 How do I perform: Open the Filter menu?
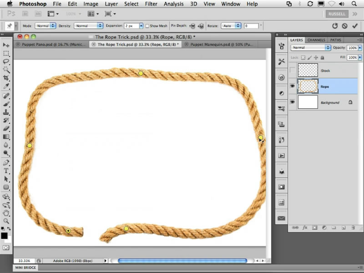point(151,4)
